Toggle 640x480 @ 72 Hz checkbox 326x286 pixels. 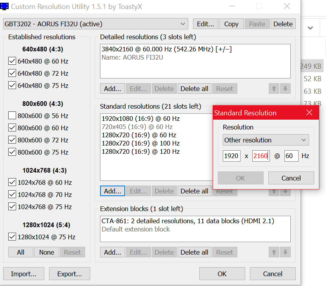(x=12, y=73)
